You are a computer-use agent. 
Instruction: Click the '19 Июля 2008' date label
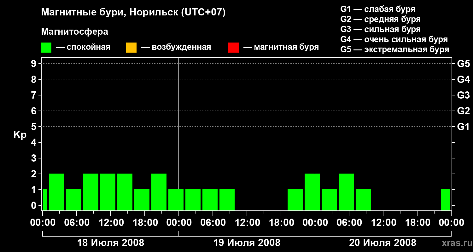pos(247,243)
